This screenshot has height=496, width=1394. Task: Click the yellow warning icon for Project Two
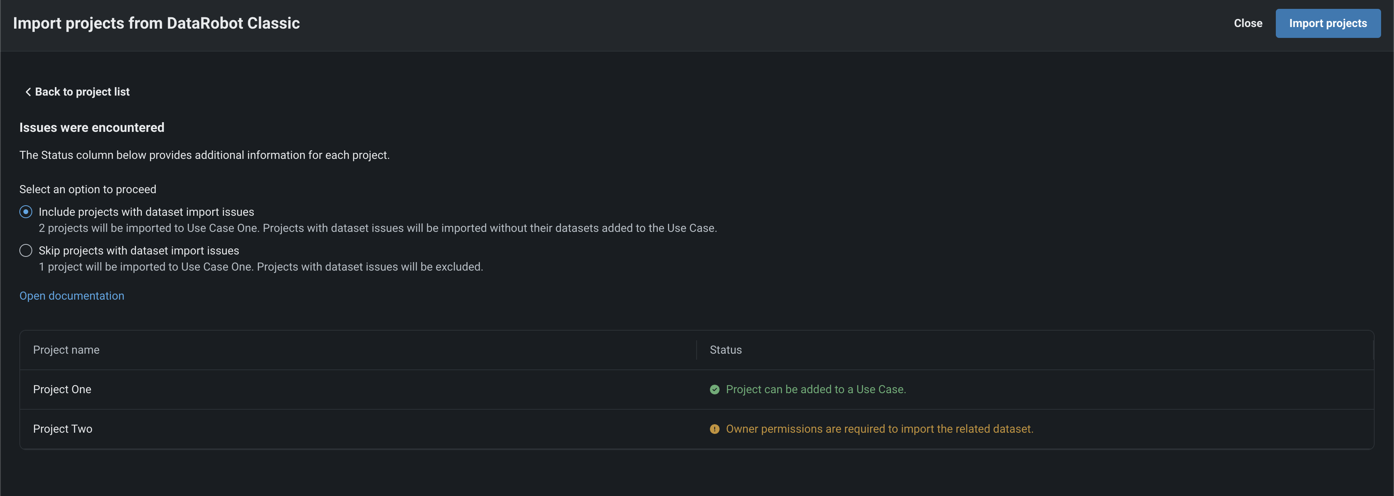coord(714,429)
